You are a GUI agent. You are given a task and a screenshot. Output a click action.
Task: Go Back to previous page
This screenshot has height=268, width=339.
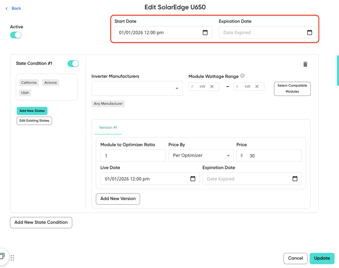(16, 9)
